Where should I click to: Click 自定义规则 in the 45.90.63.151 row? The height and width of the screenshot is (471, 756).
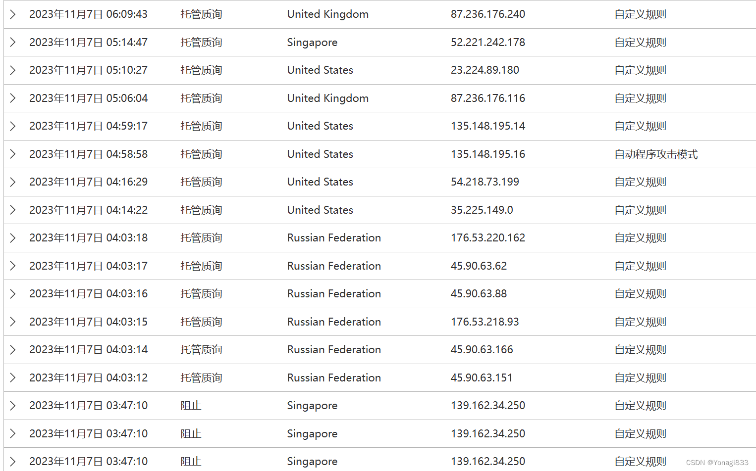coord(641,378)
